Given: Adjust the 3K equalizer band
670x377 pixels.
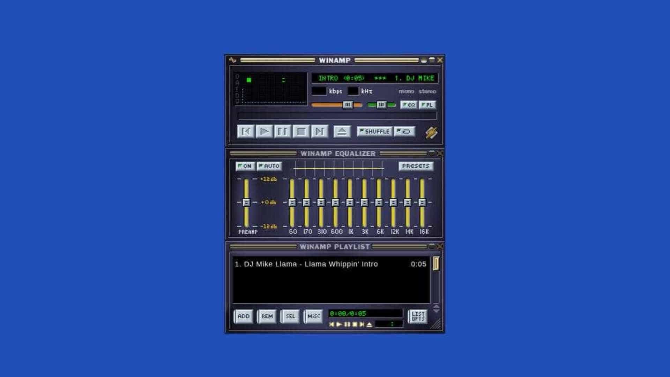Looking at the screenshot, I should (364, 202).
